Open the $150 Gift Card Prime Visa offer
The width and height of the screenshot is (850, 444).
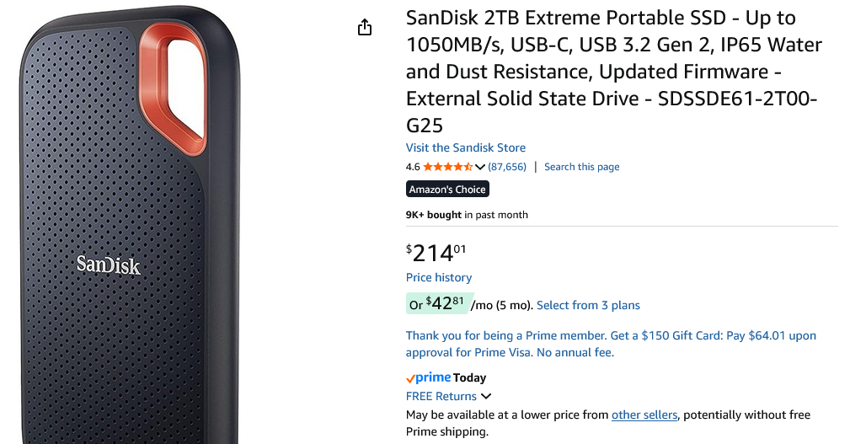click(x=611, y=344)
